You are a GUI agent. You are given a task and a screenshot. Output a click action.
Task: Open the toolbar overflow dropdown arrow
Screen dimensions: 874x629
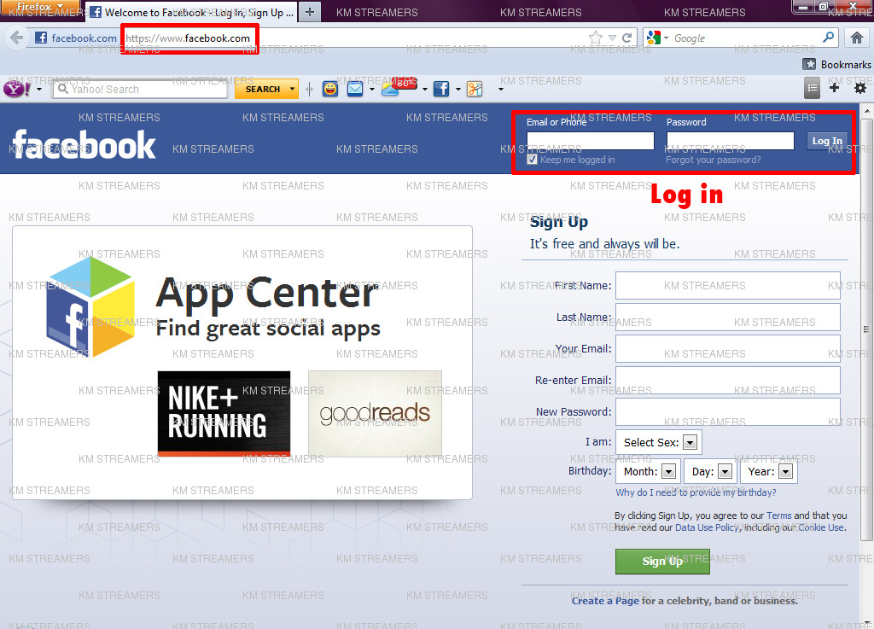500,89
